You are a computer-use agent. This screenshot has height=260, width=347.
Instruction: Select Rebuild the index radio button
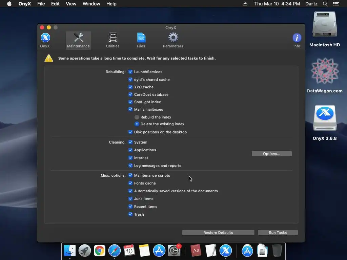coord(137,117)
